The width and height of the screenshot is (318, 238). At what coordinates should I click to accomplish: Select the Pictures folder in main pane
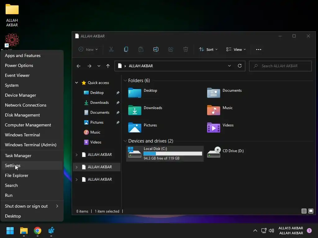(x=142, y=128)
